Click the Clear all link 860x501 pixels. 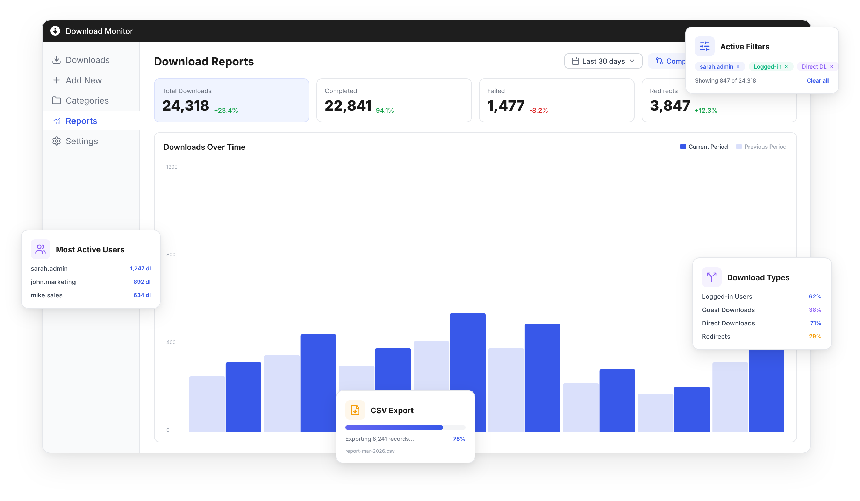click(817, 80)
